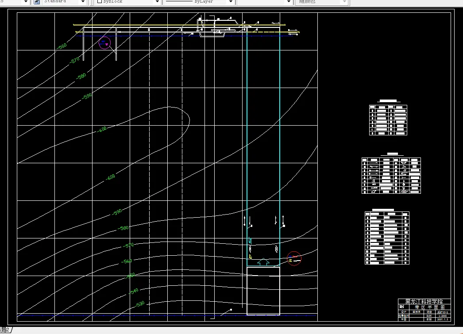Open the empty lineweight dropdown

pos(265,2)
